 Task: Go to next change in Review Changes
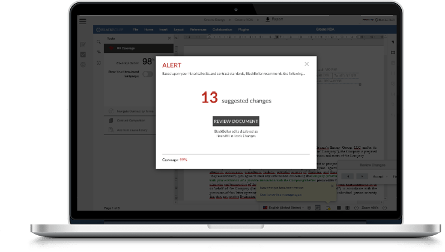pos(362,176)
